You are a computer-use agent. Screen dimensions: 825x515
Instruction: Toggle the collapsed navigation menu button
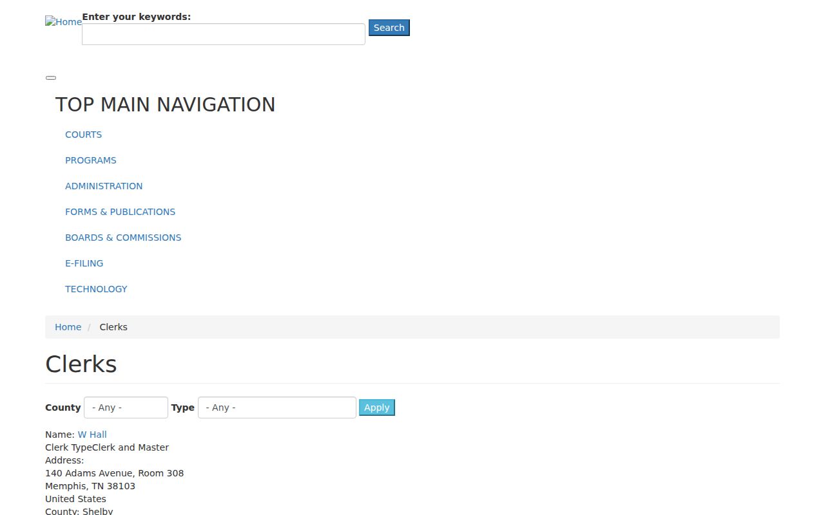(x=51, y=78)
